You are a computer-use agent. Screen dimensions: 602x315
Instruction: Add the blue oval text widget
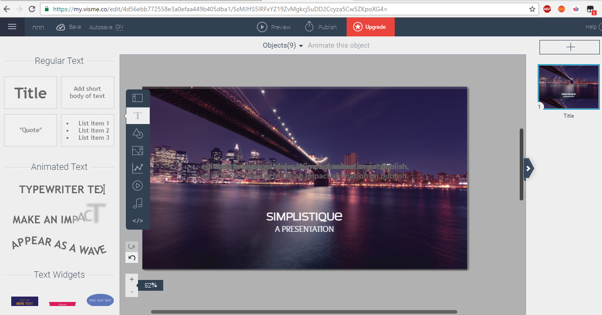point(100,300)
